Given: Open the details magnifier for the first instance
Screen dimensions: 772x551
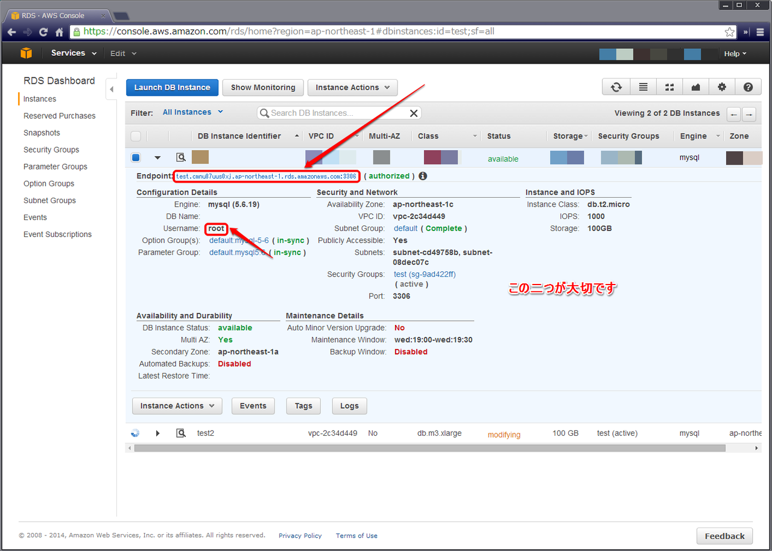Looking at the screenshot, I should pos(181,157).
